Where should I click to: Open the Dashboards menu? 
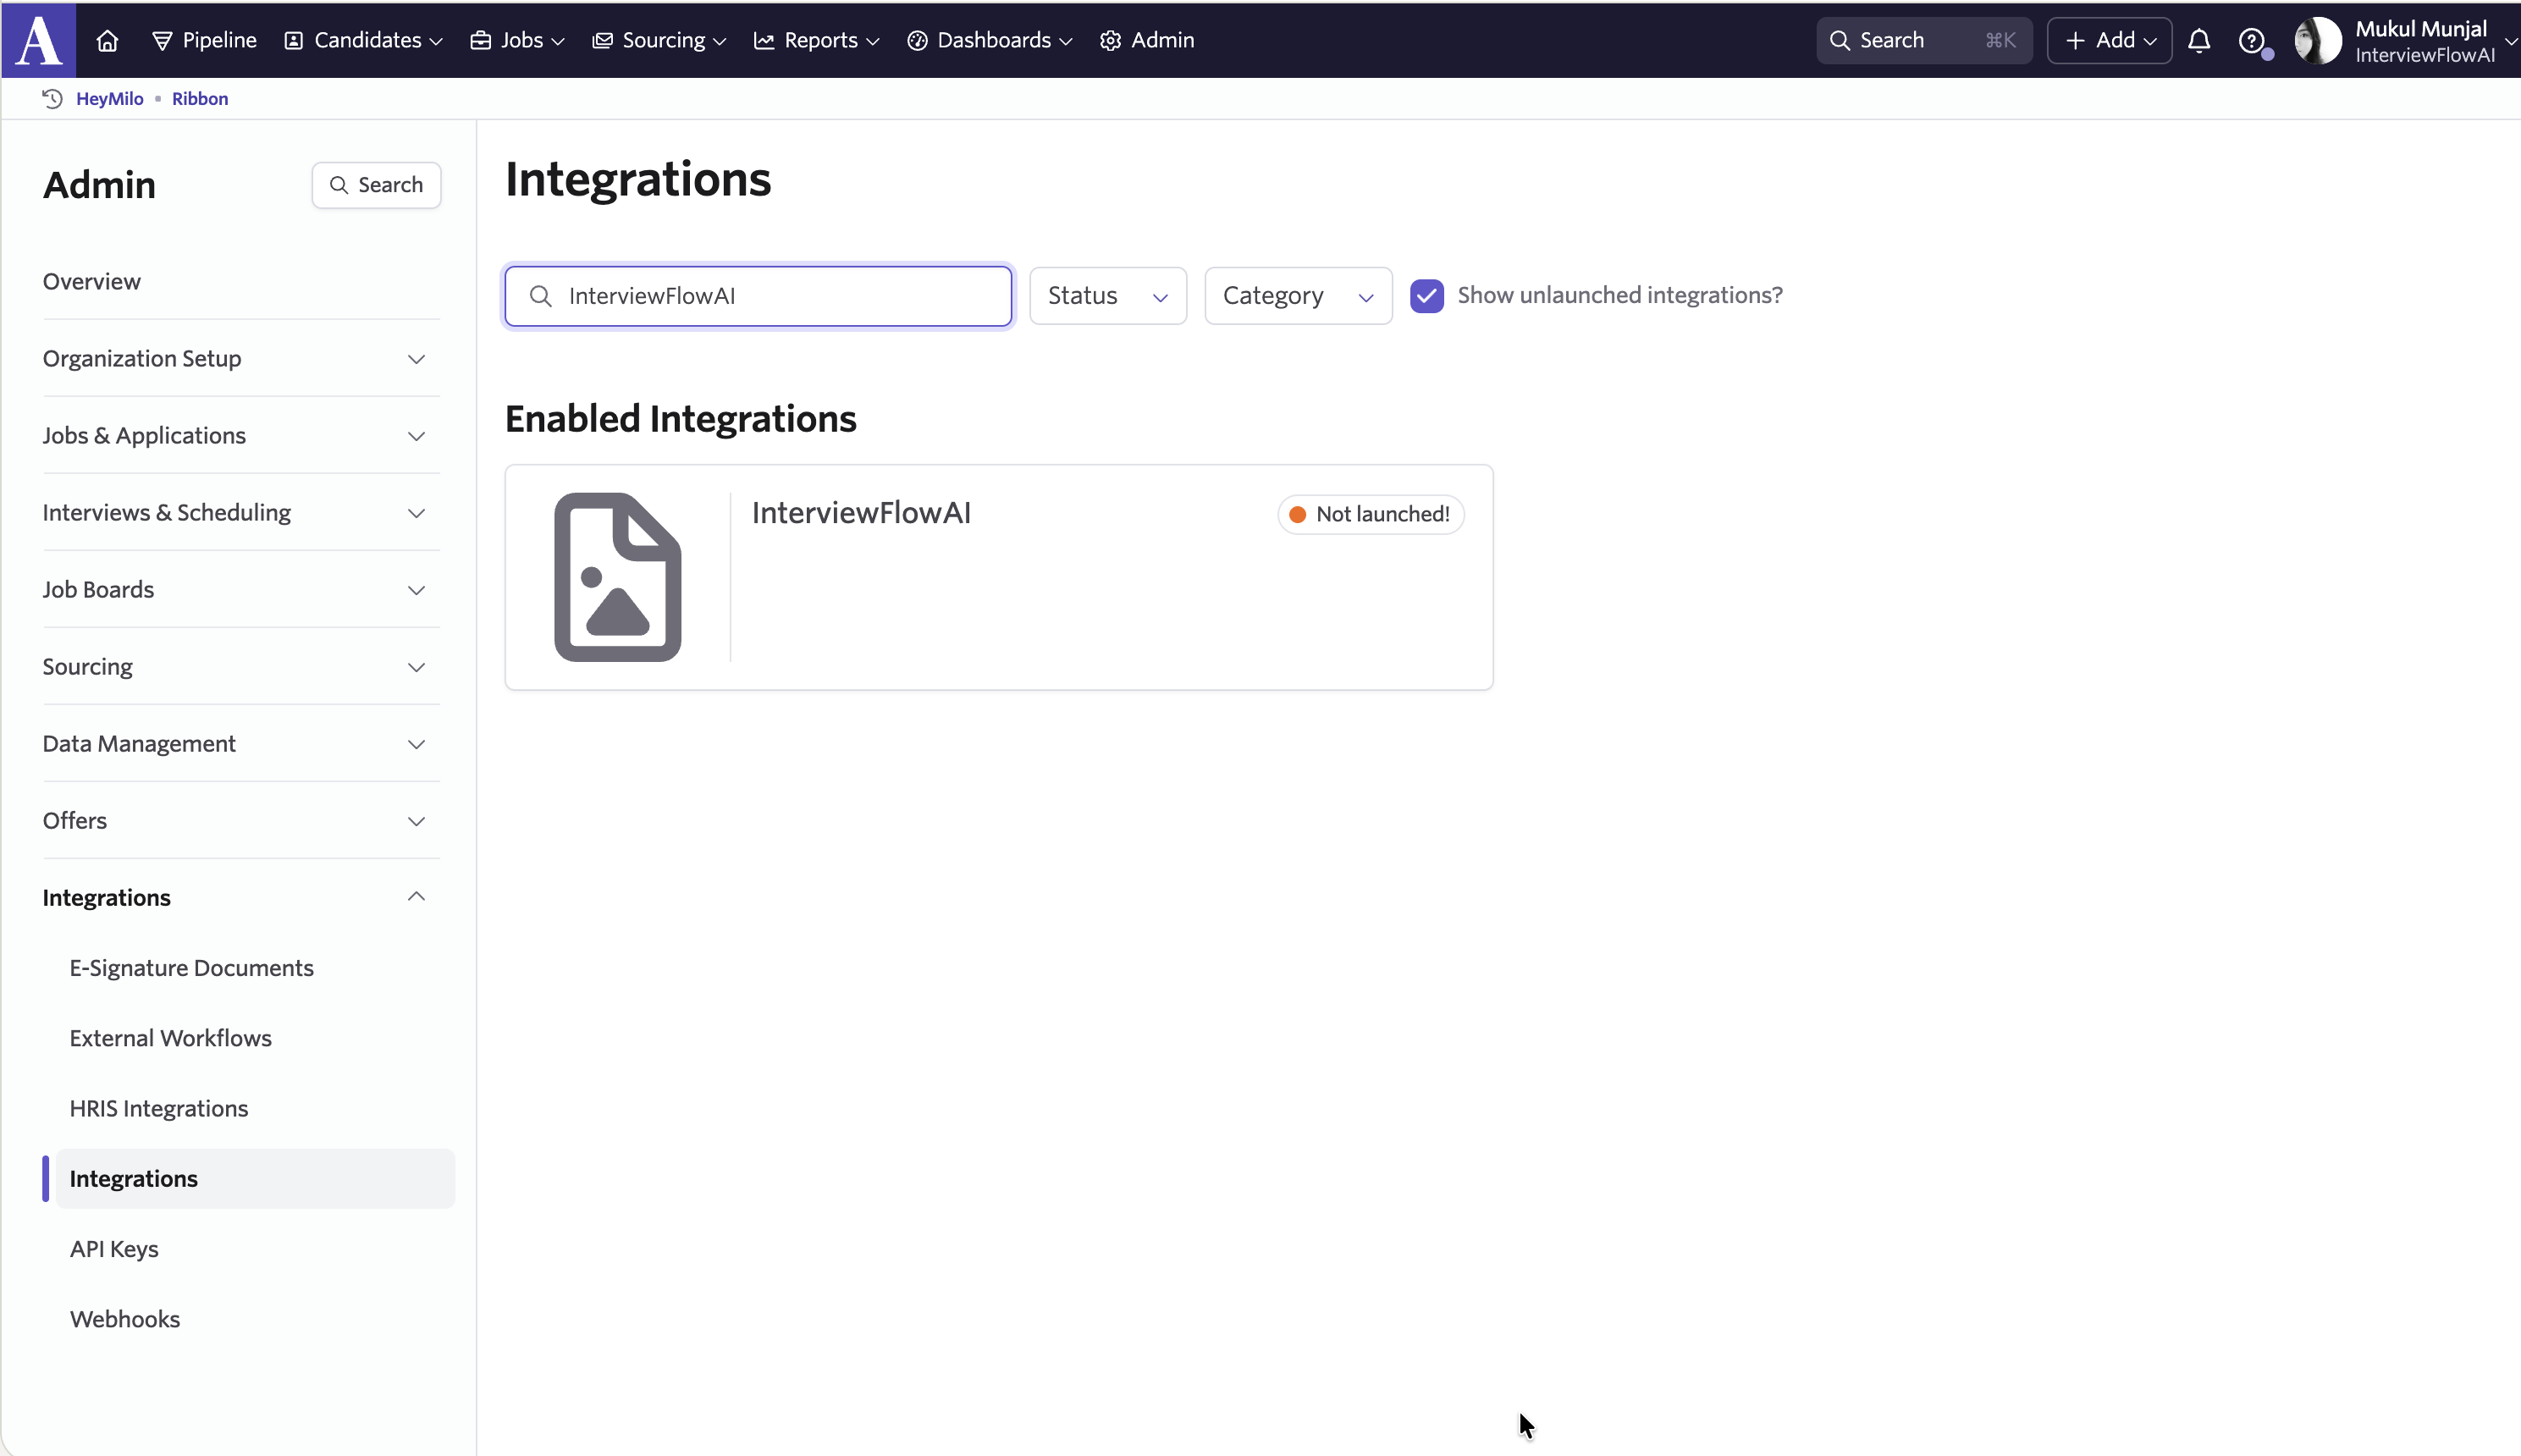[990, 41]
